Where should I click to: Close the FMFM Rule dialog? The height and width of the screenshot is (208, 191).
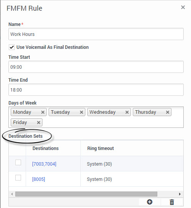183,7
